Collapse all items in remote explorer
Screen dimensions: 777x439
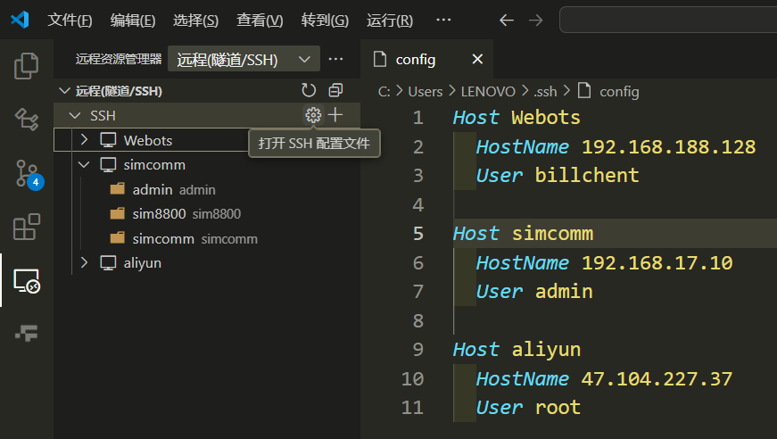(335, 91)
